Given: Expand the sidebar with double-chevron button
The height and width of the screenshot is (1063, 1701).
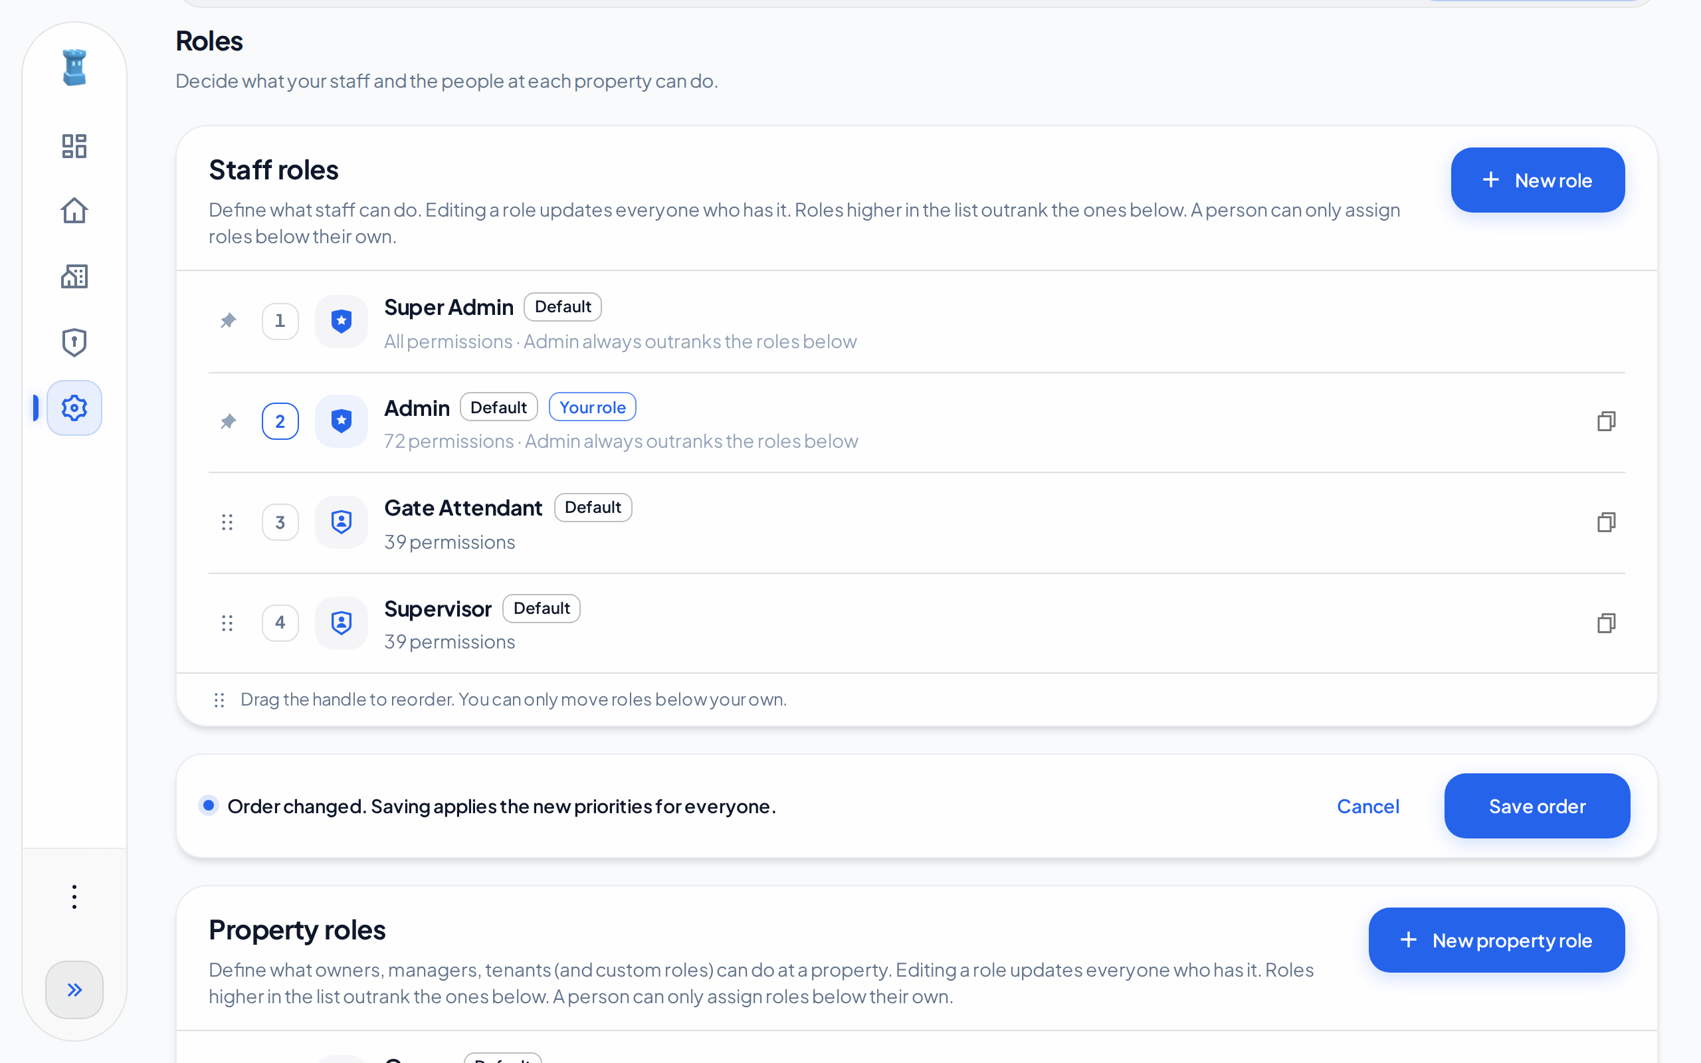Looking at the screenshot, I should point(74,990).
